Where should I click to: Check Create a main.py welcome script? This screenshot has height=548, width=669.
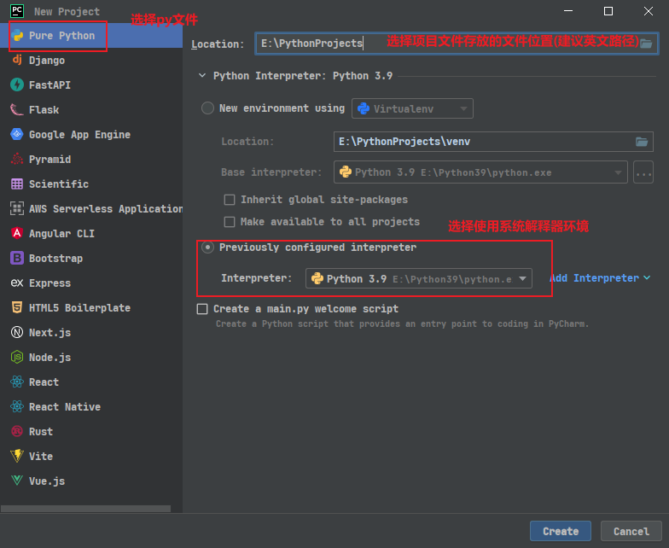202,309
